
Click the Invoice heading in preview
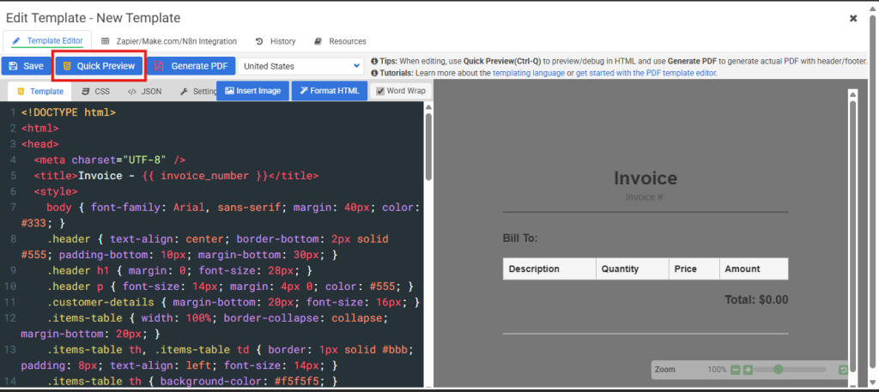(x=646, y=178)
